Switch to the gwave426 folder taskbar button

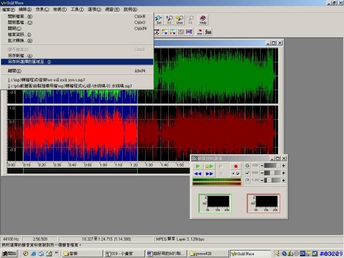tap(208, 253)
